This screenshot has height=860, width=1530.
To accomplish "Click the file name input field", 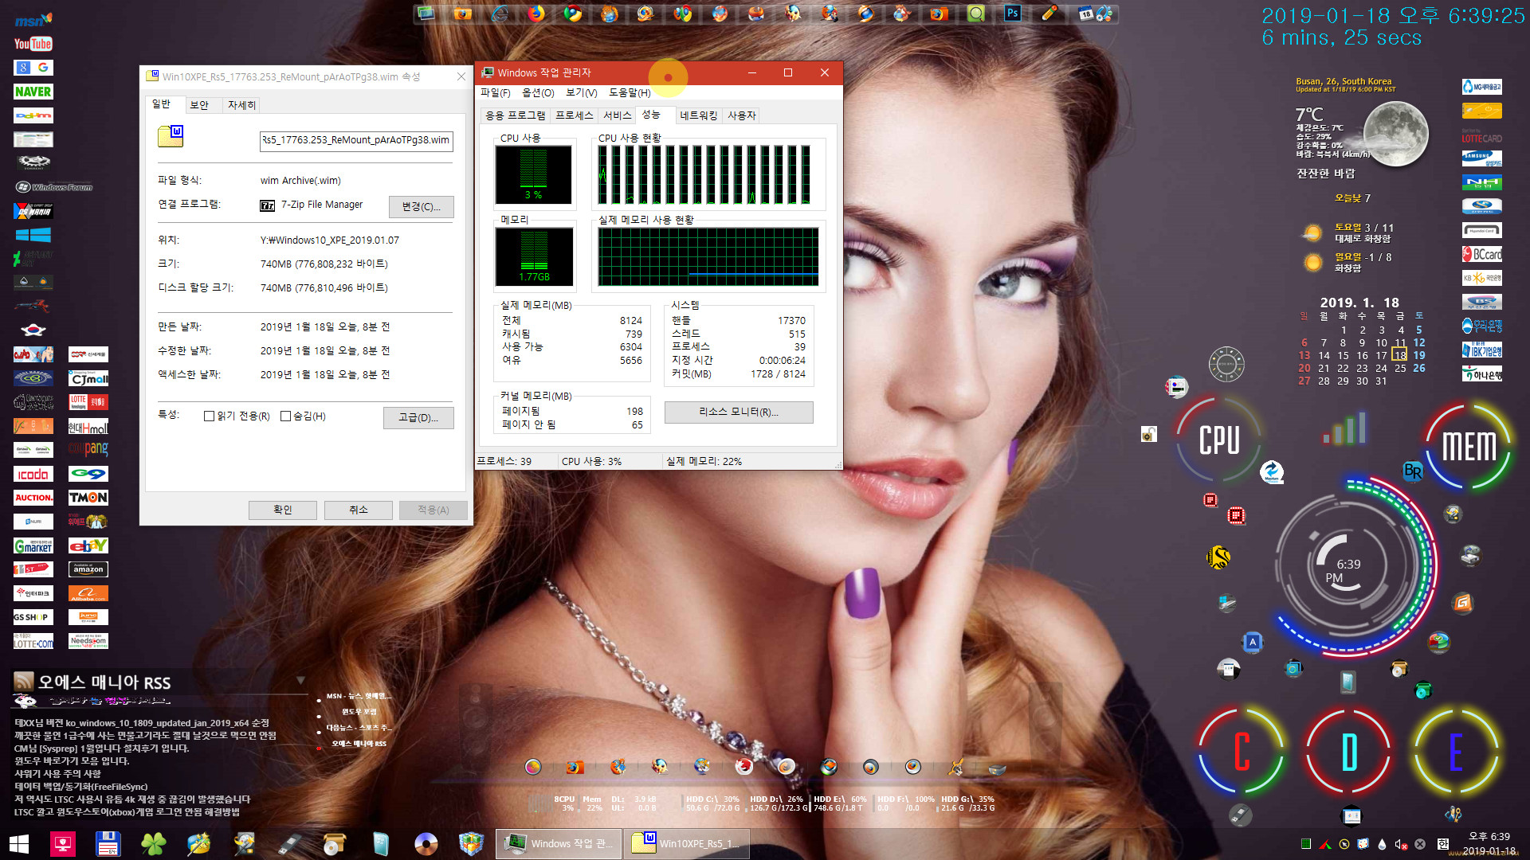I will [x=356, y=140].
